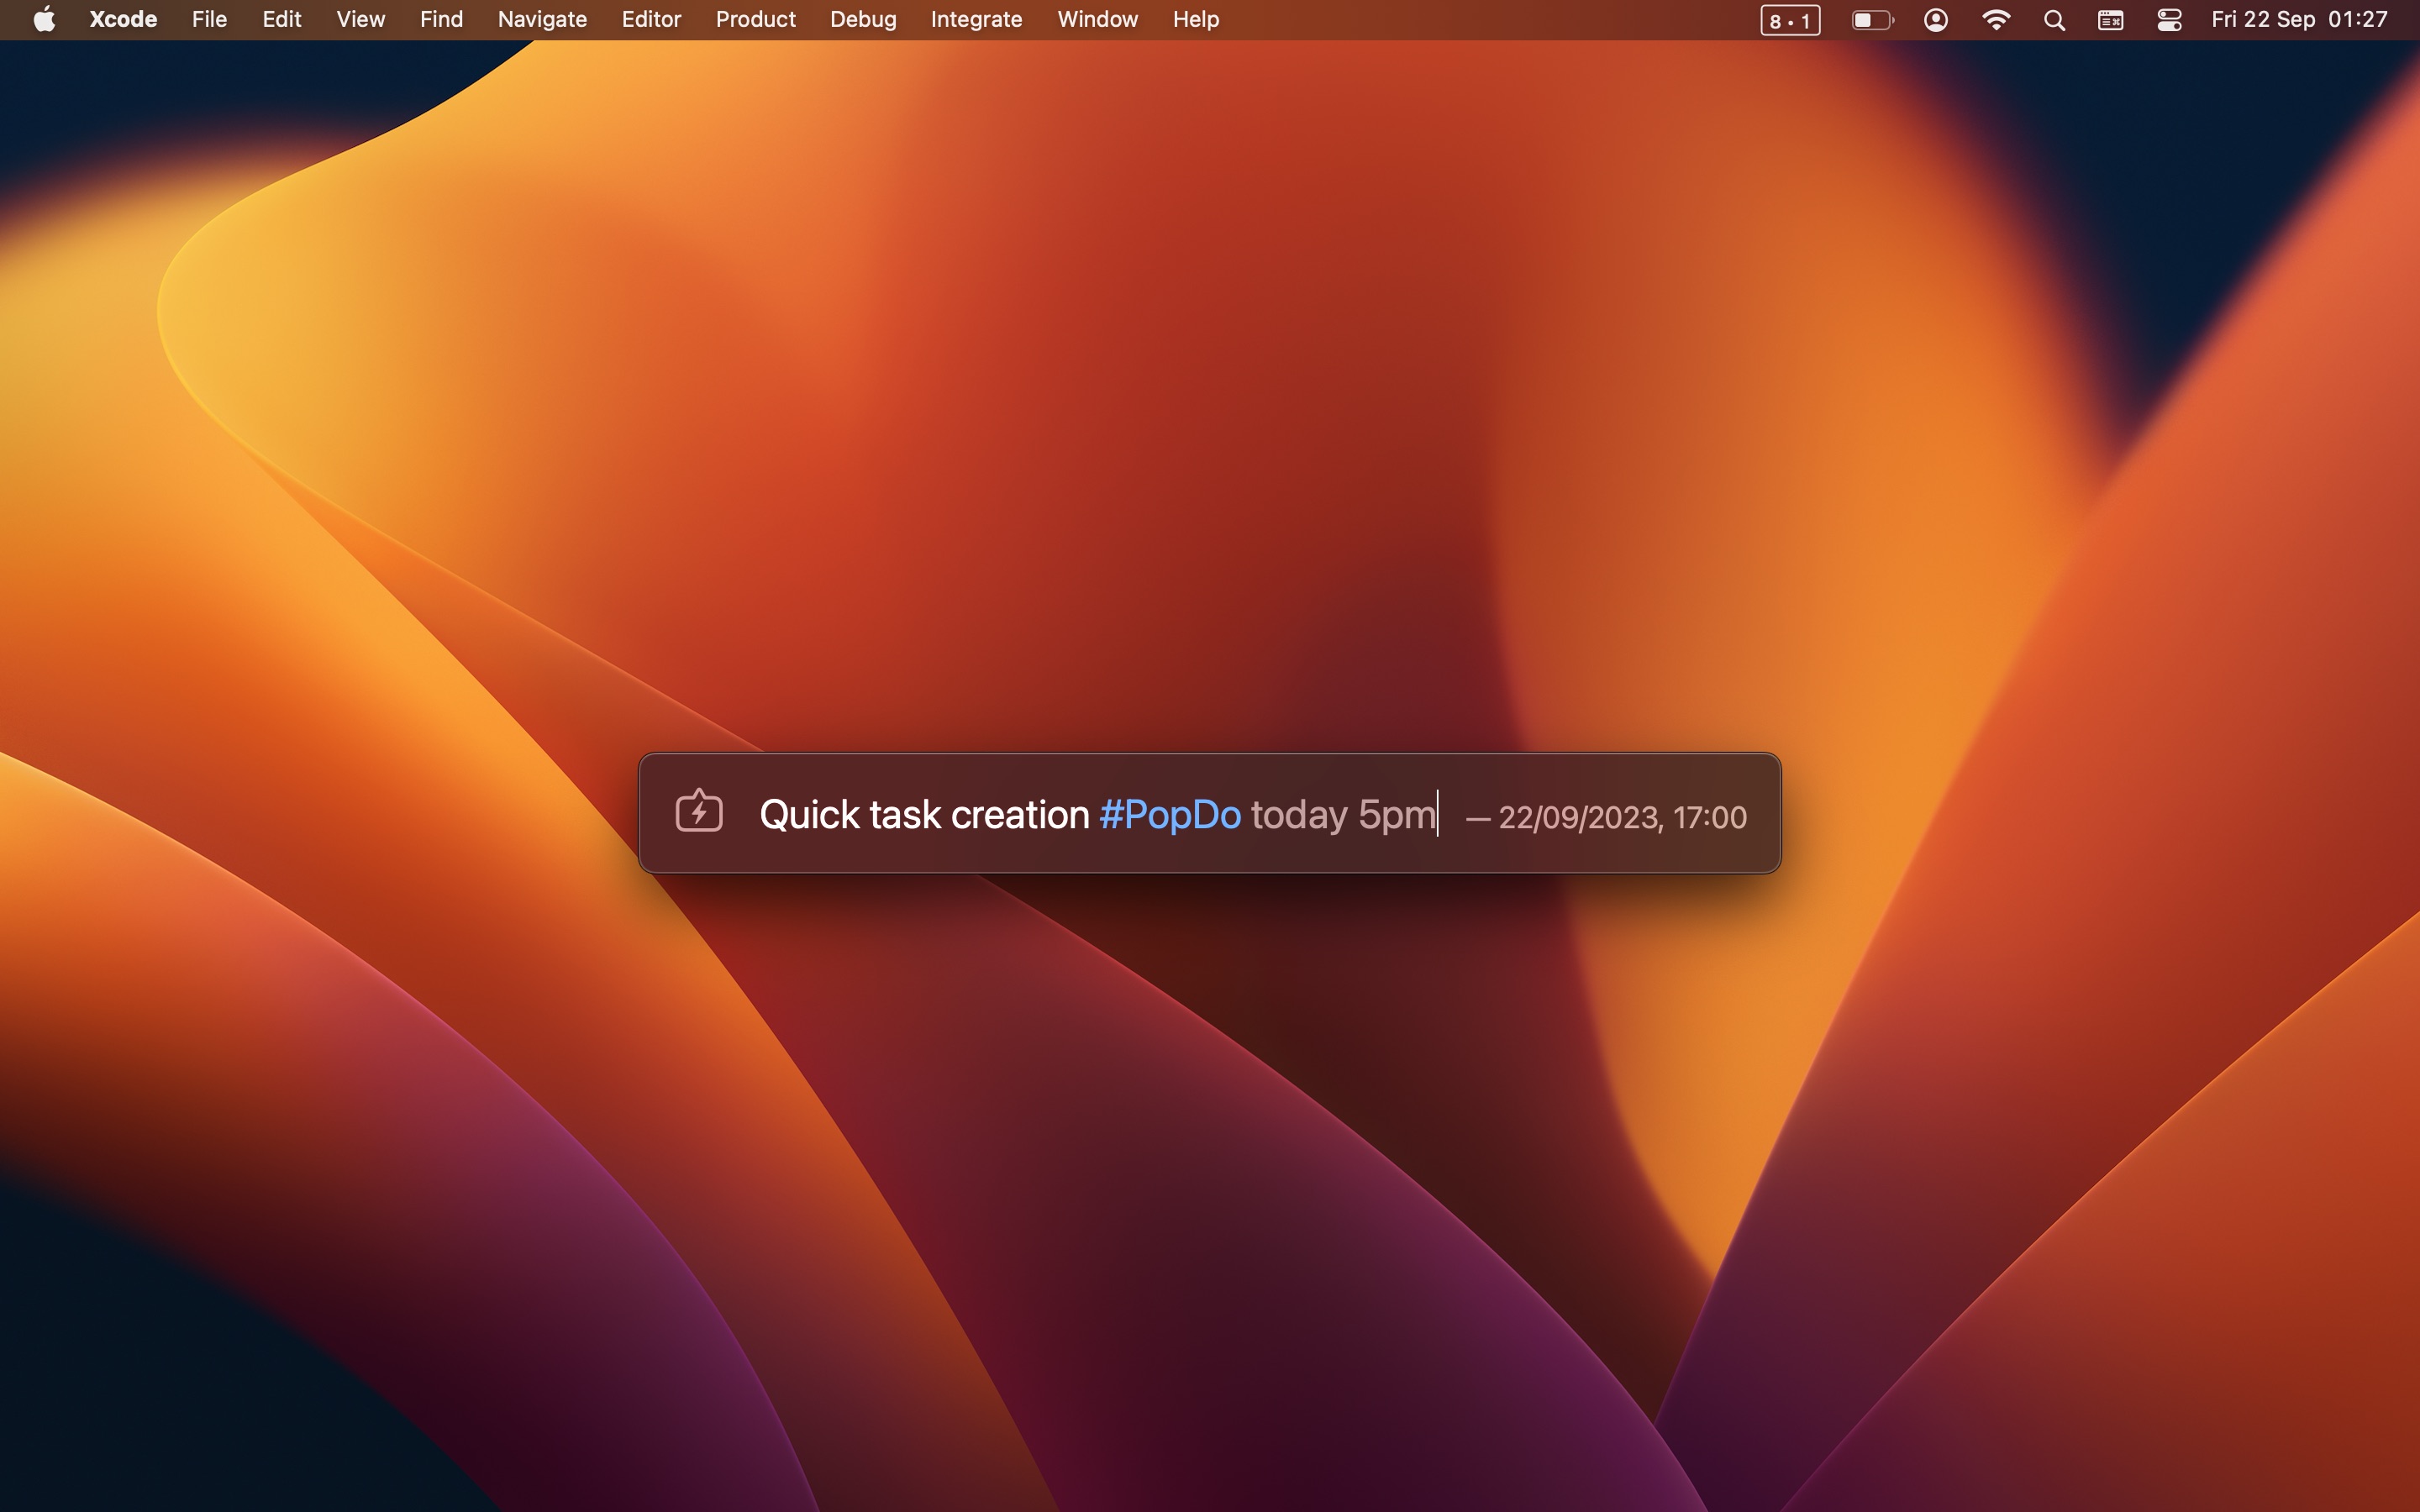Open Spotlight search magnifier icon
This screenshot has height=1512, width=2420.
[x=2054, y=20]
